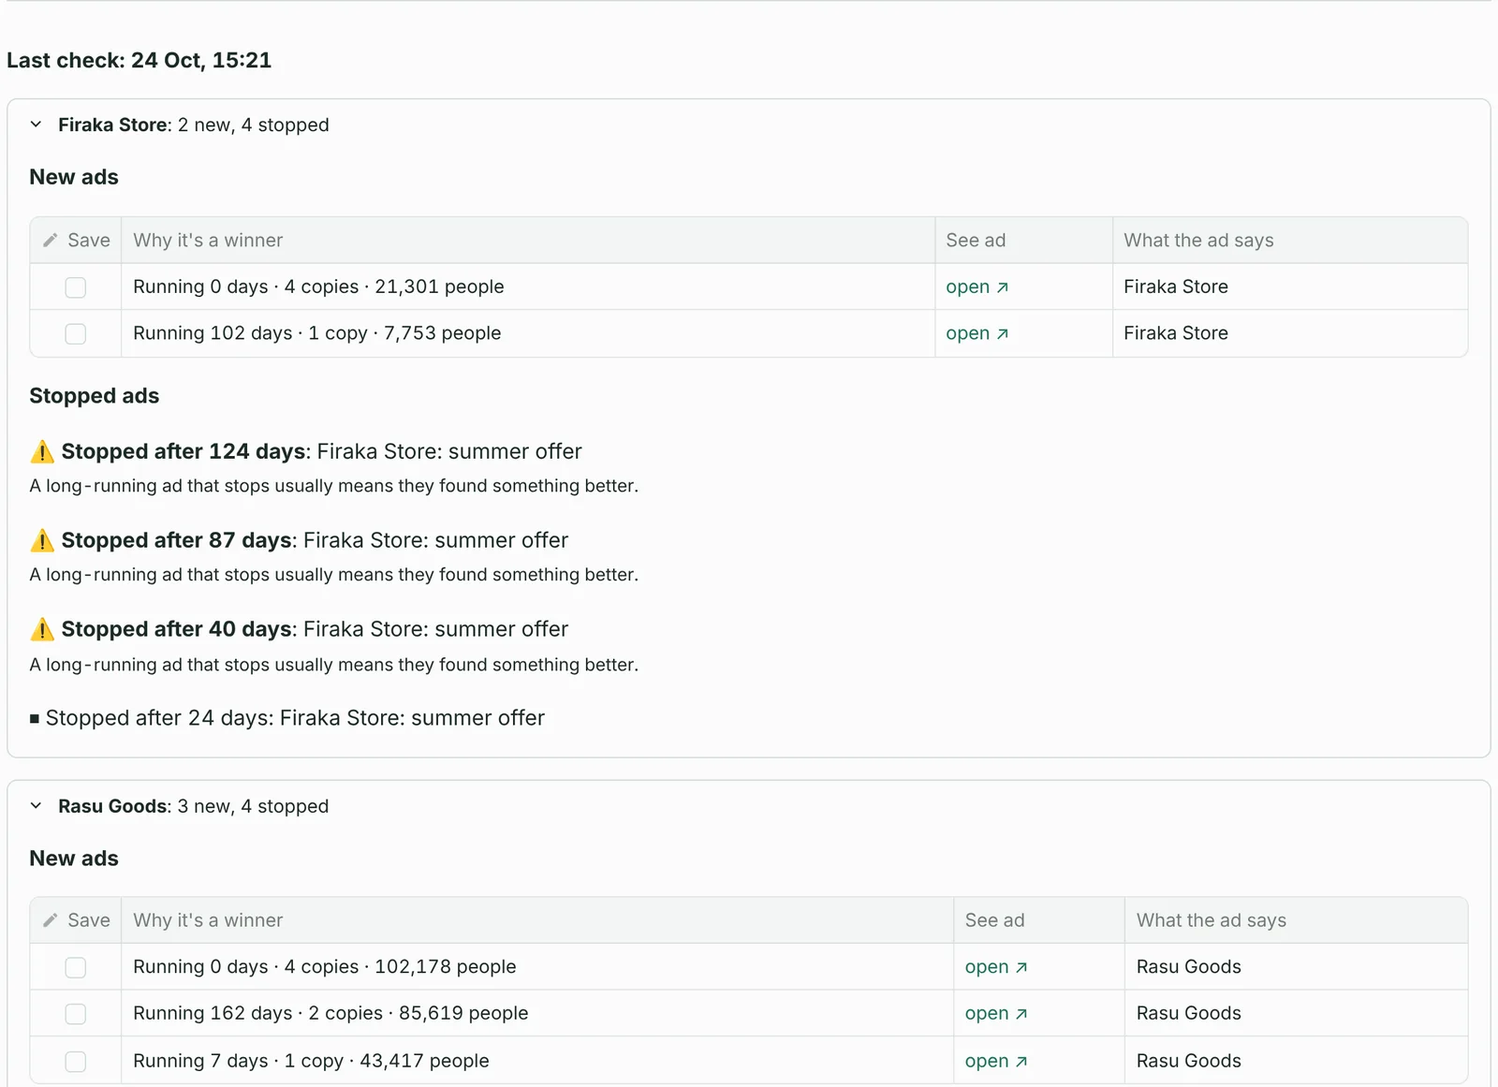Image resolution: width=1498 pixels, height=1087 pixels.
Task: Collapse the Firaka Store section chevron
Action: [x=36, y=125]
